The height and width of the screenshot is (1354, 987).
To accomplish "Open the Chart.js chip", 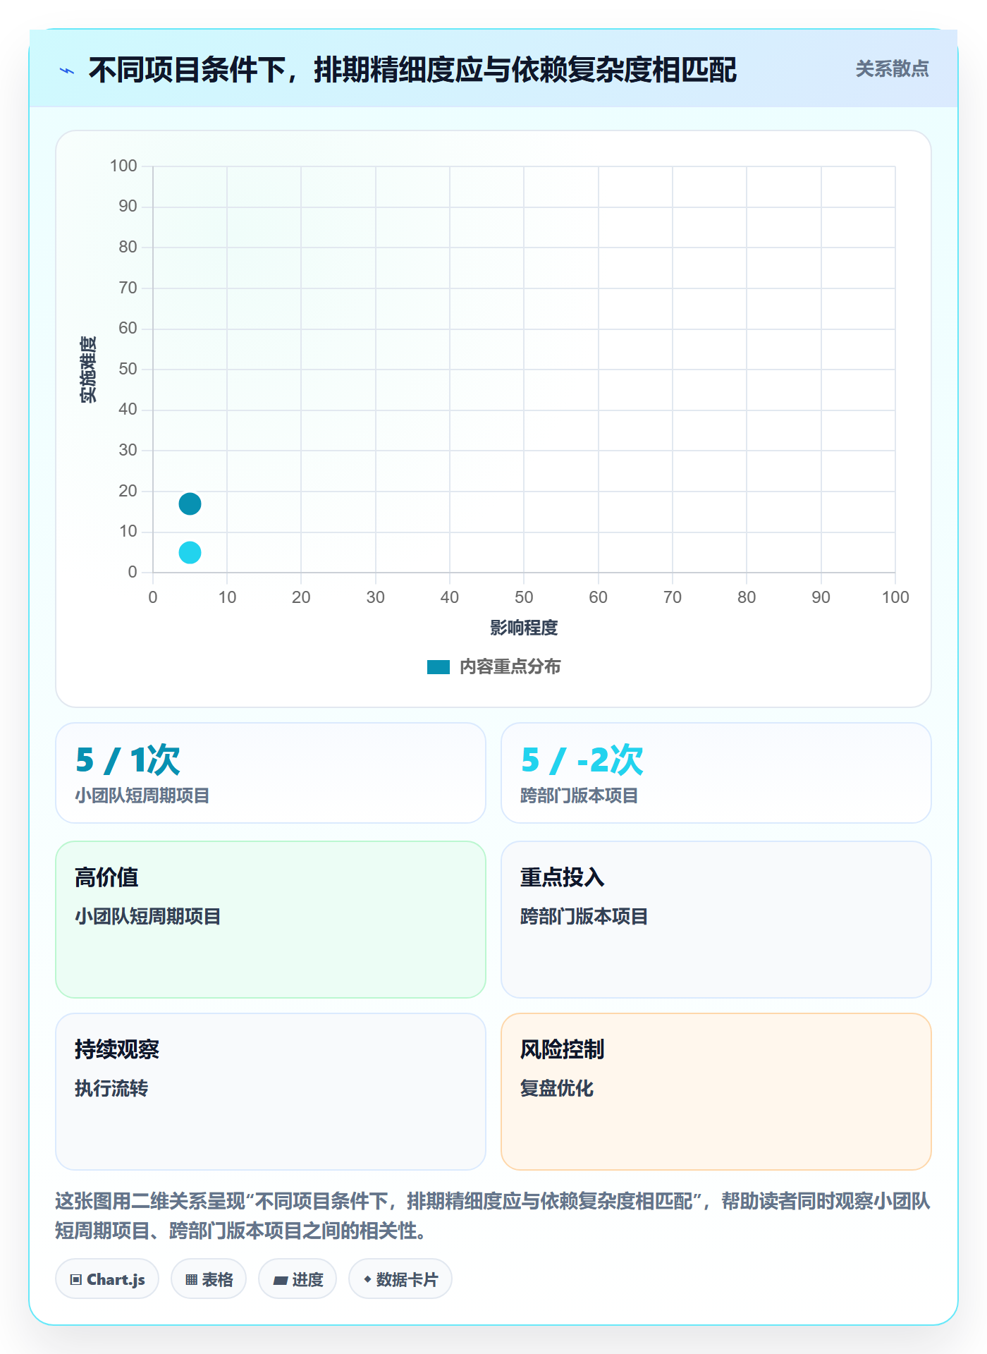I will click(107, 1279).
